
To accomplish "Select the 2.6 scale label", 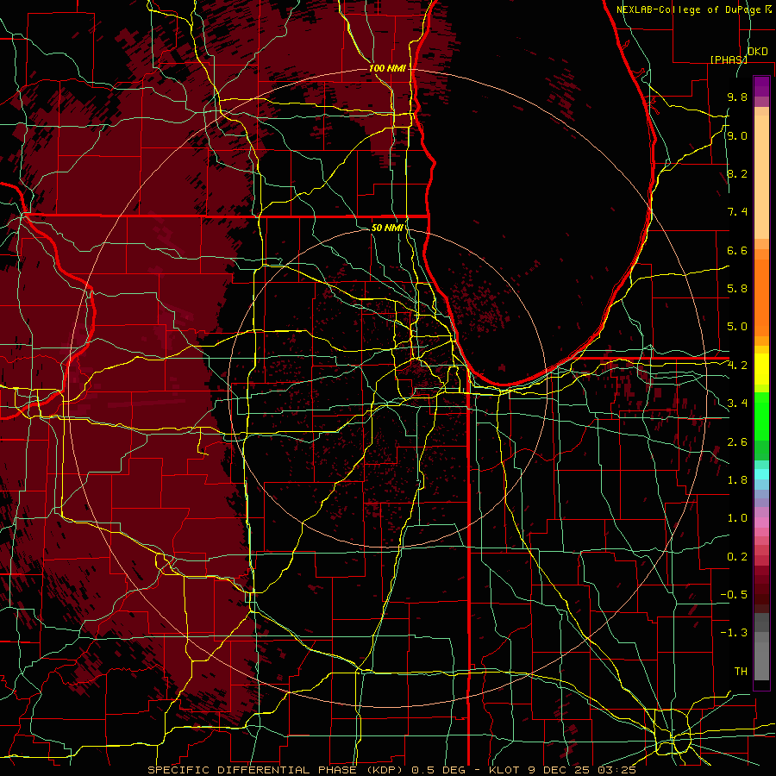I will [x=737, y=442].
